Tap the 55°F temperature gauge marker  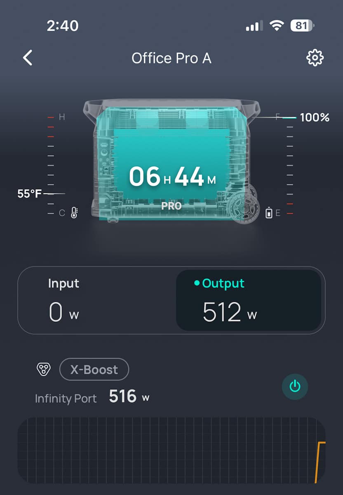click(x=30, y=193)
